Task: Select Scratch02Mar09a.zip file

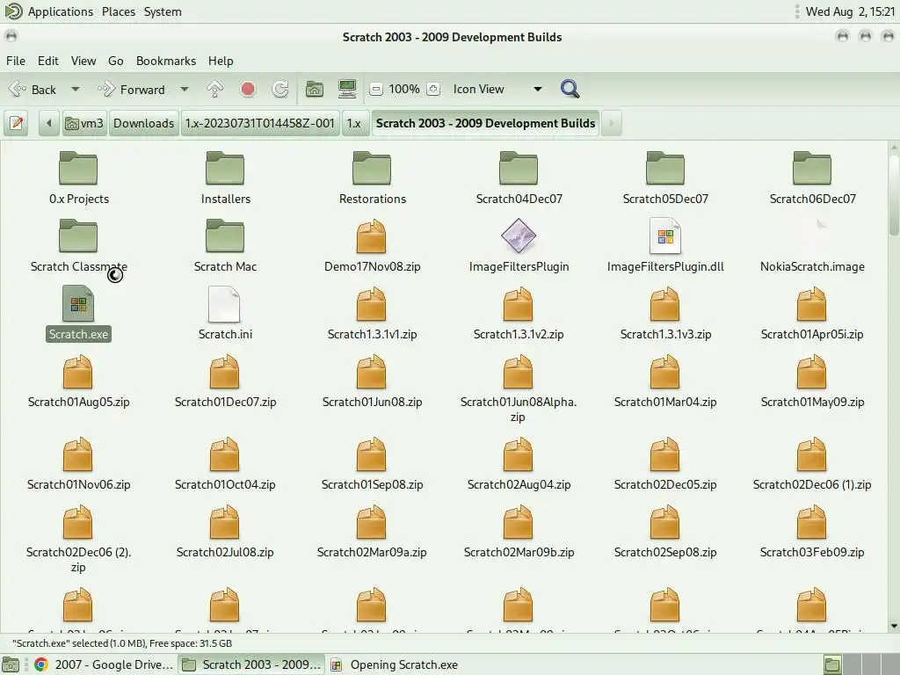Action: pyautogui.click(x=372, y=532)
